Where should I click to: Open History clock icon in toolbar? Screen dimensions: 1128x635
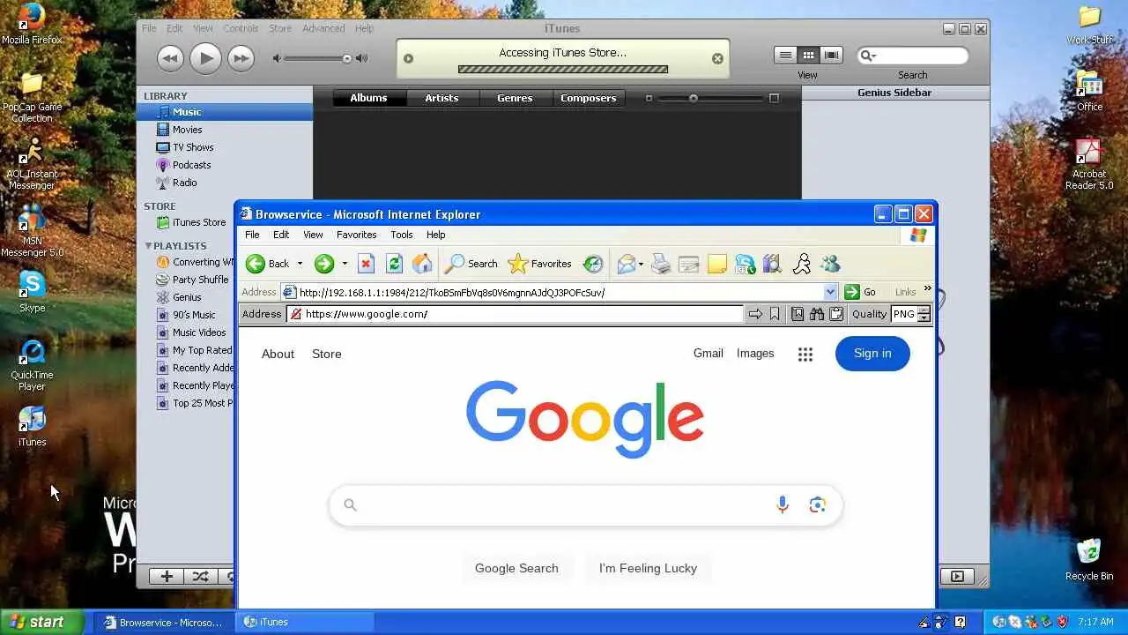click(x=594, y=264)
